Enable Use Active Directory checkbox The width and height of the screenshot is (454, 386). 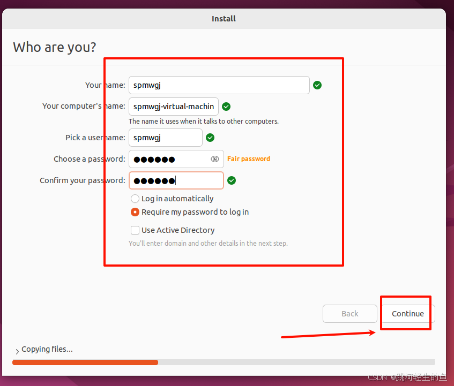coord(135,230)
